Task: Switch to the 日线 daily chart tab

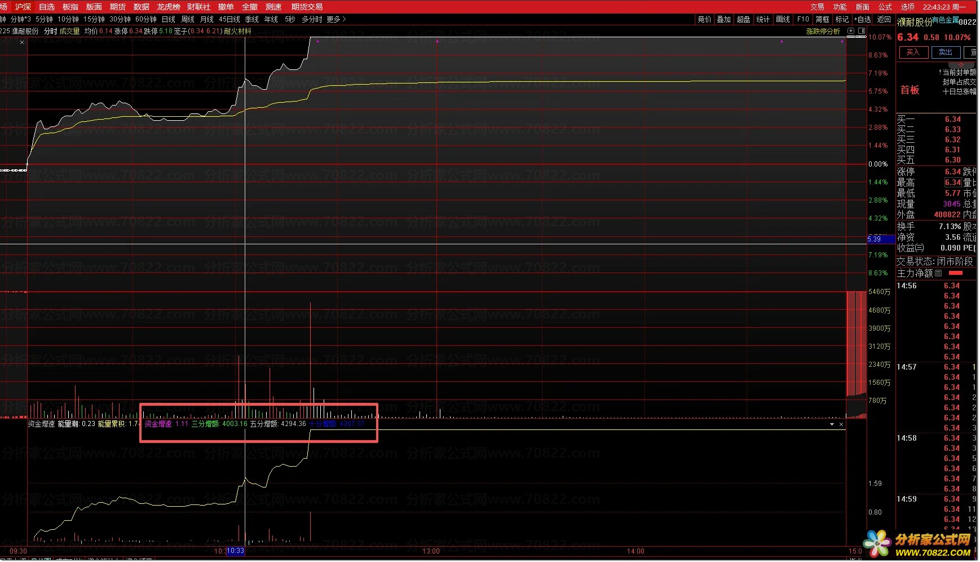Action: pos(169,19)
